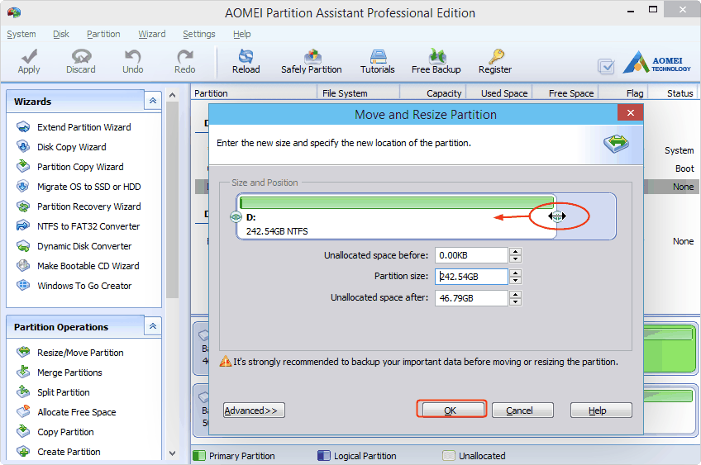This screenshot has height=465, width=701.
Task: Click Help button in resize dialog
Action: [601, 410]
